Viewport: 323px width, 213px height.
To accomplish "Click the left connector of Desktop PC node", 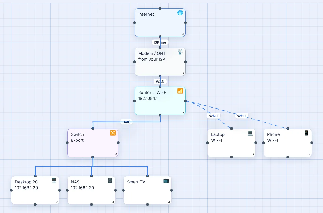I will [x=11, y=190].
